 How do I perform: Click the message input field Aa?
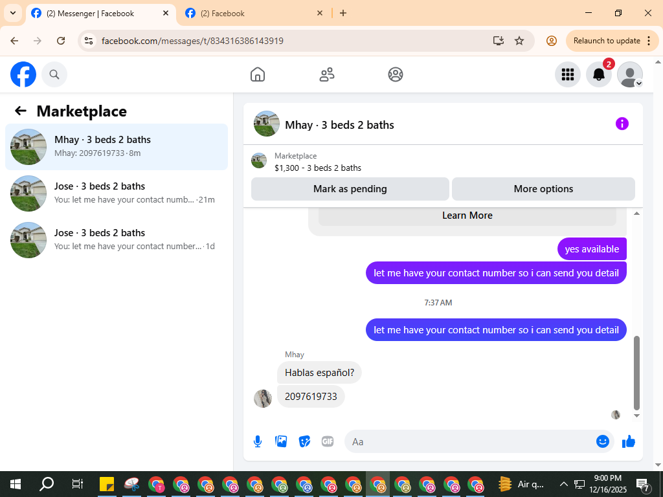click(x=469, y=441)
